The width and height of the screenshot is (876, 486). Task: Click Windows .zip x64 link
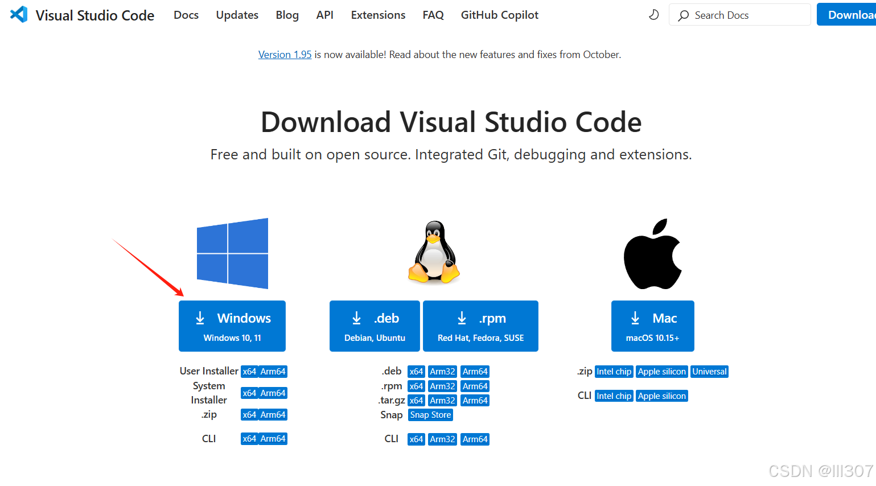(249, 415)
